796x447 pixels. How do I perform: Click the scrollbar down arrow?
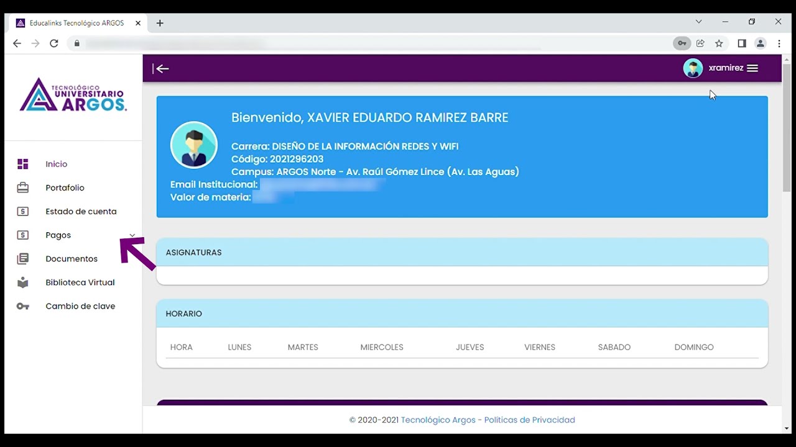[x=787, y=428]
